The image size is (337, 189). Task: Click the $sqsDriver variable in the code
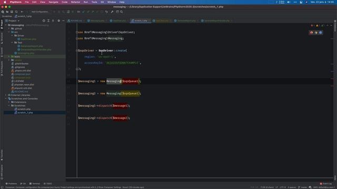pyautogui.click(x=86, y=50)
